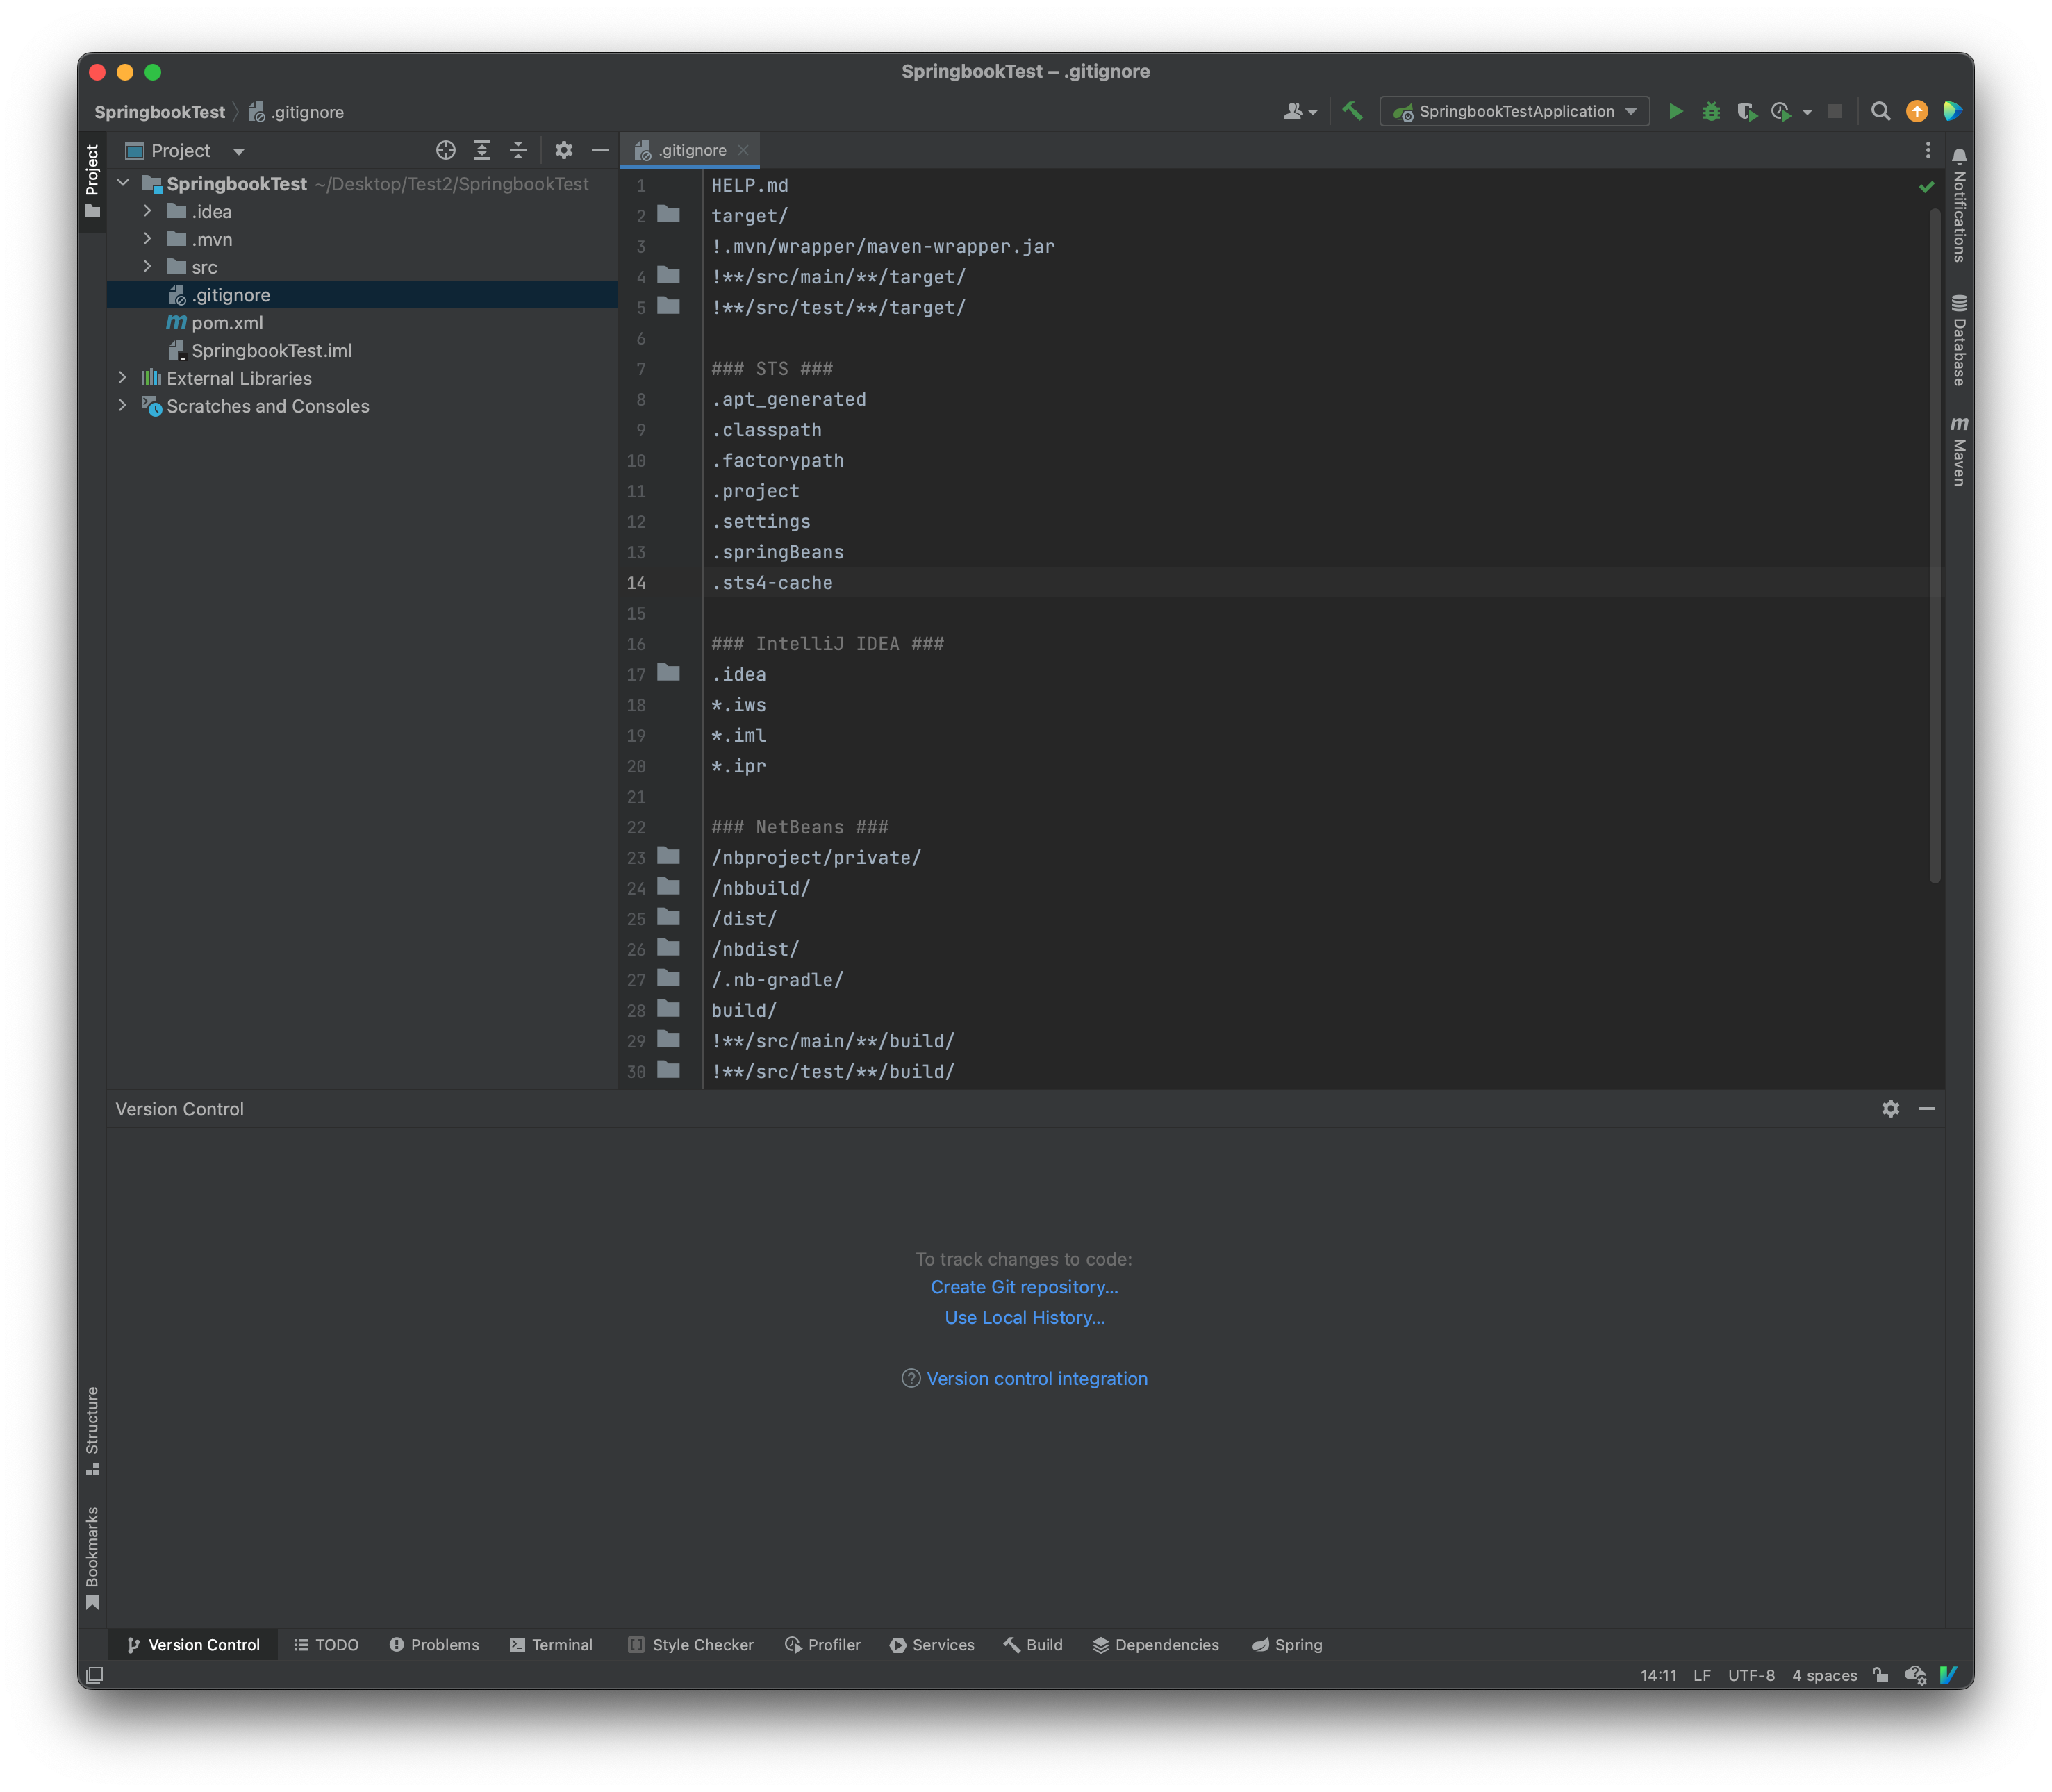
Task: Click the folder gutter icon on line 2
Action: coord(668,215)
